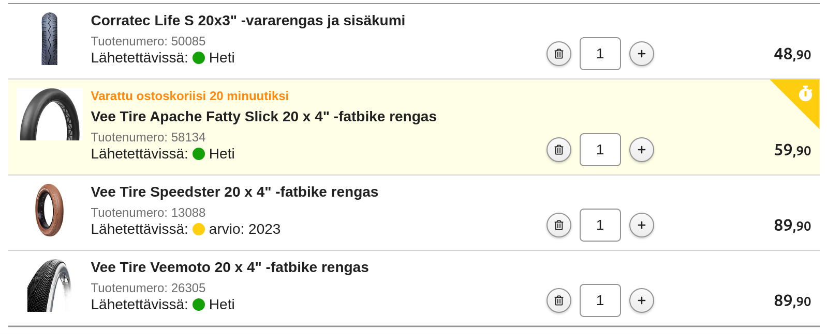Open Vee Tire Veemoto 20 x 4" link
Image resolution: width=827 pixels, height=334 pixels.
pyautogui.click(x=230, y=267)
